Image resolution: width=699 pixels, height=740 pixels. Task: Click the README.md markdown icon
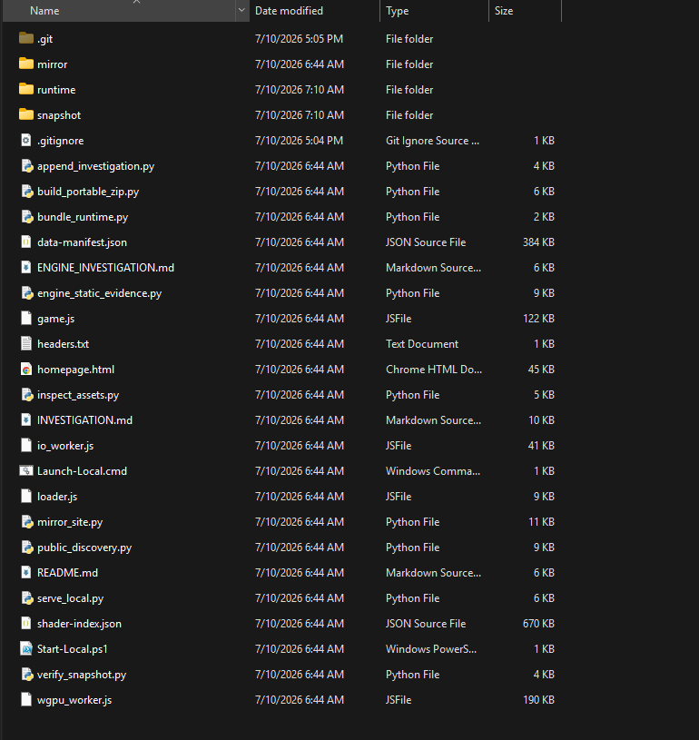click(x=26, y=573)
